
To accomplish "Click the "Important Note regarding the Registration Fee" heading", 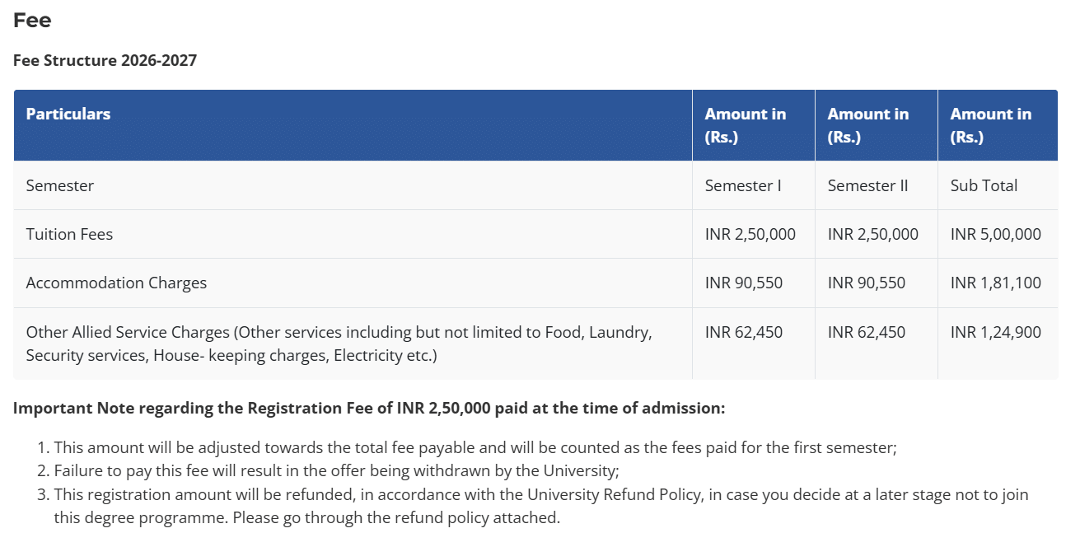I will point(369,408).
